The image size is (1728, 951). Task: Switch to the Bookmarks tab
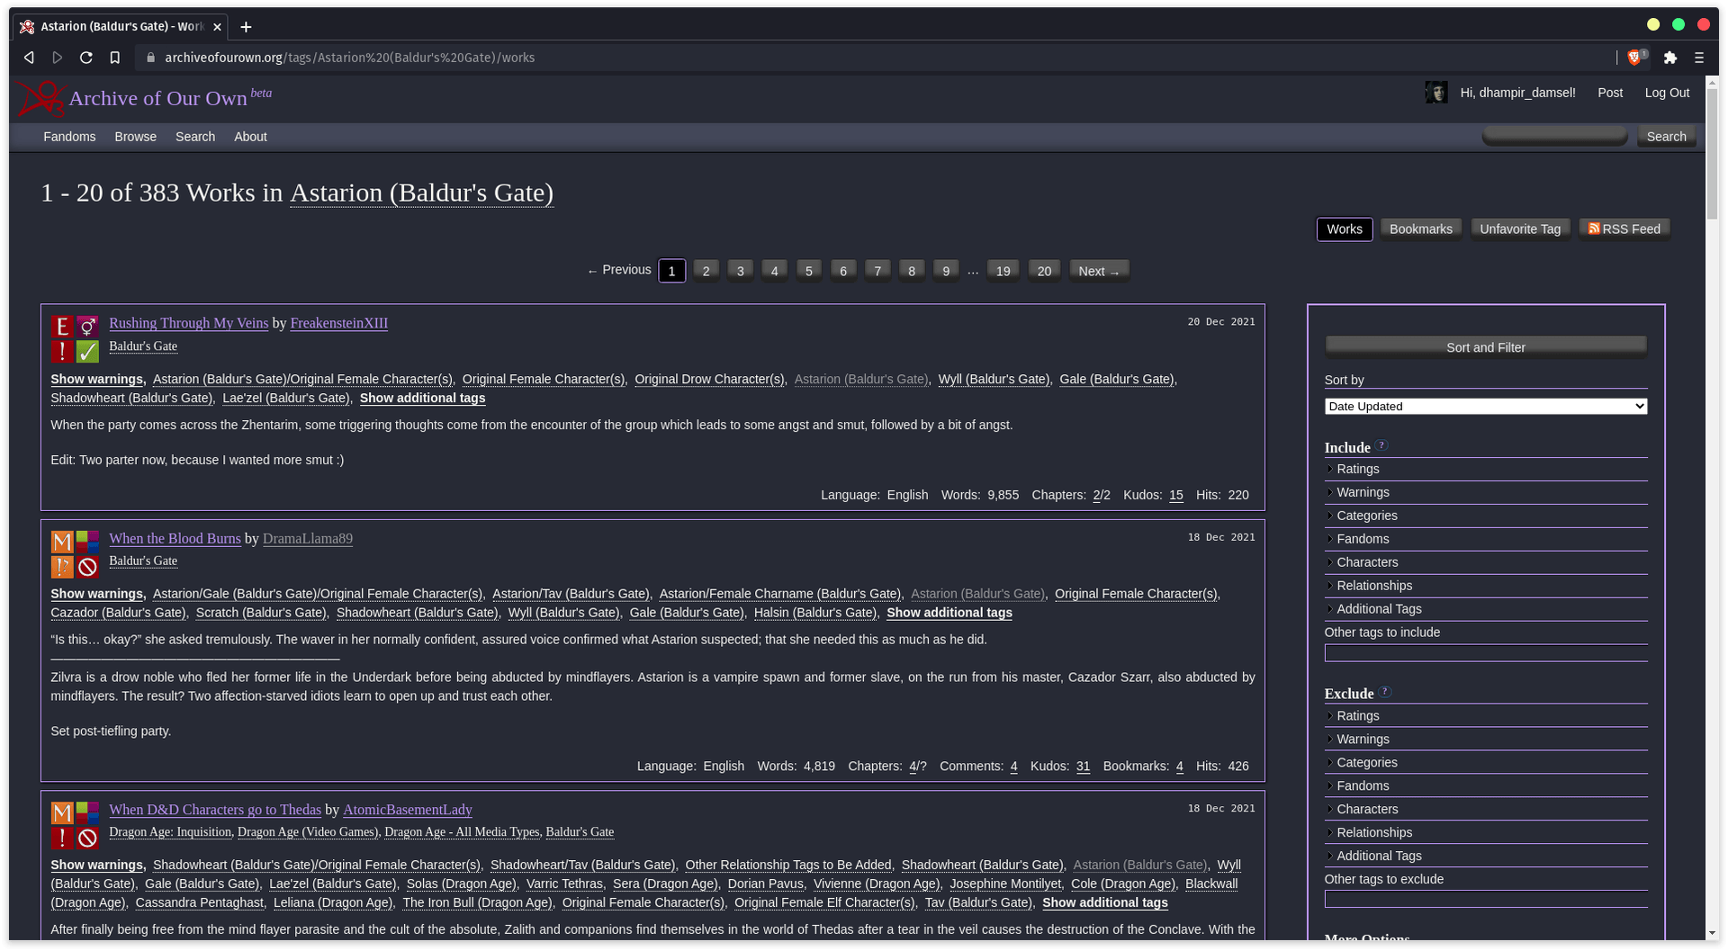pyautogui.click(x=1420, y=229)
